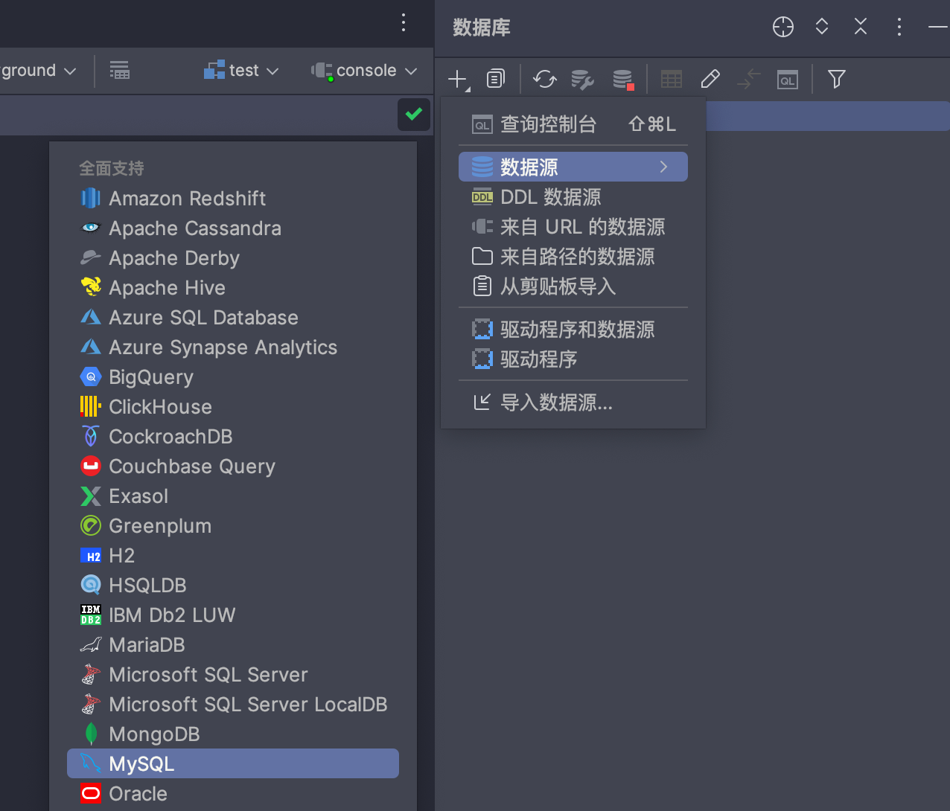950x811 pixels.
Task: Click the table editor grid icon
Action: point(672,79)
